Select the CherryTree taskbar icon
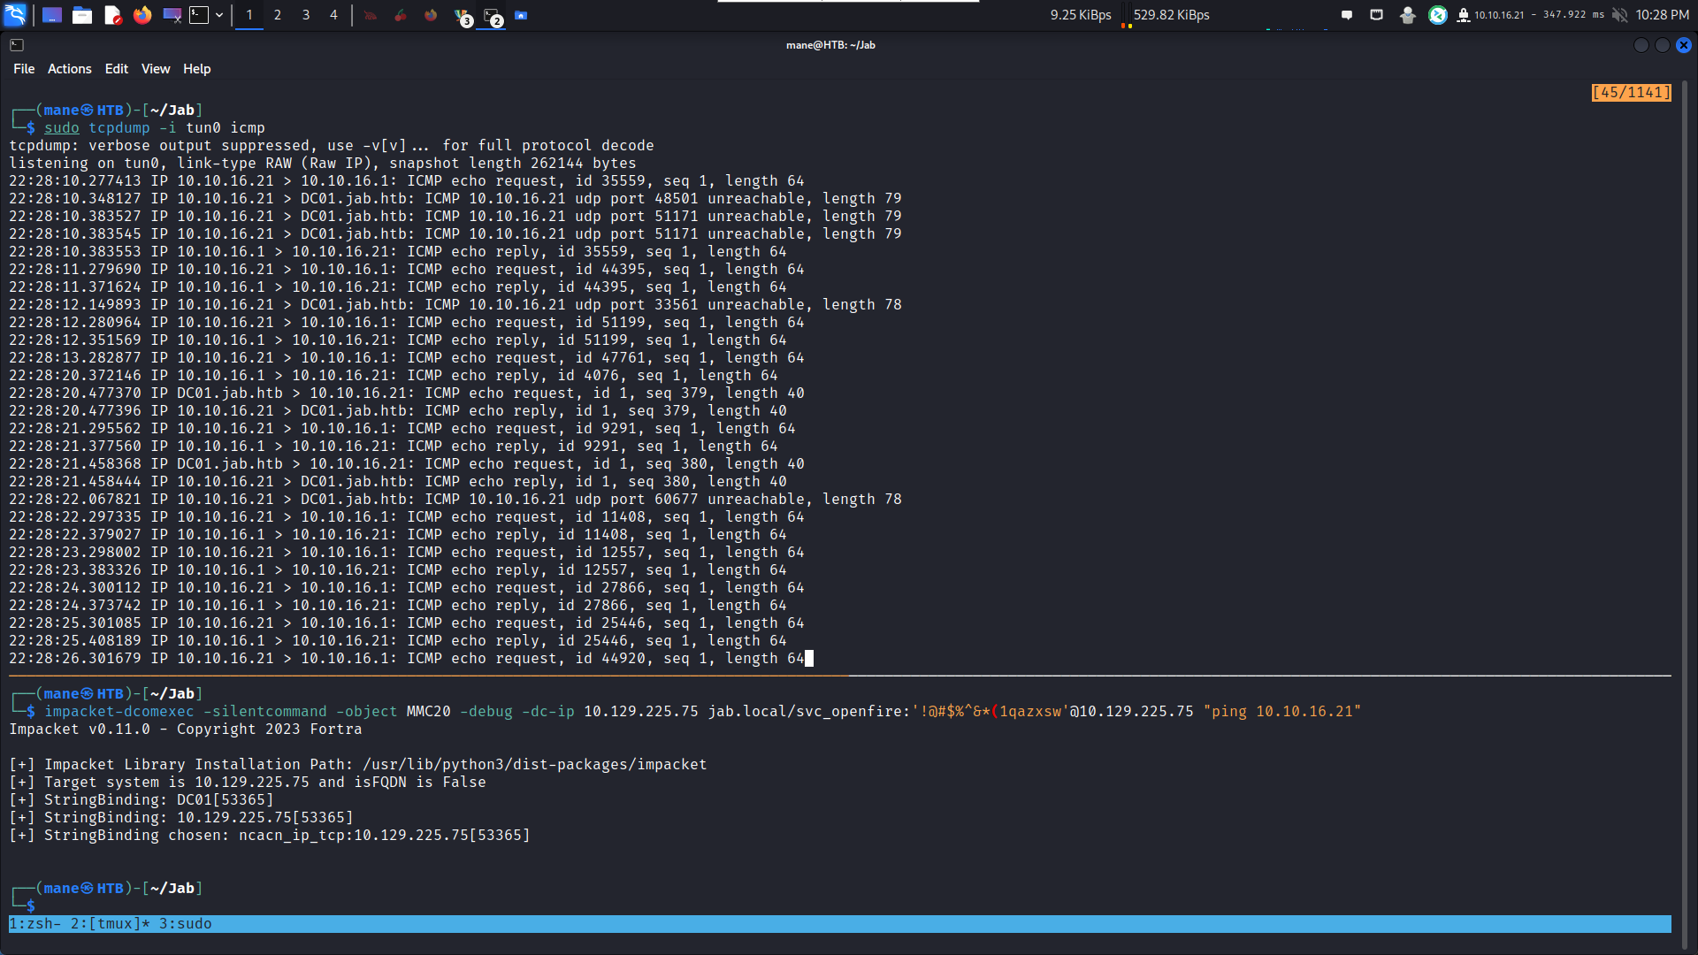 (x=401, y=15)
